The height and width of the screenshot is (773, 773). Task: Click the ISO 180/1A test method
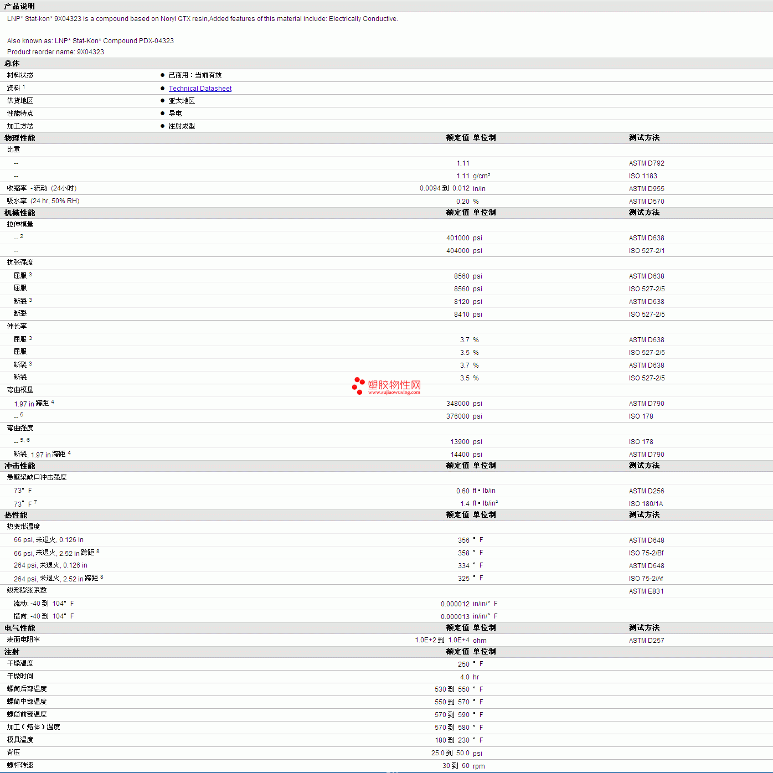pos(646,504)
